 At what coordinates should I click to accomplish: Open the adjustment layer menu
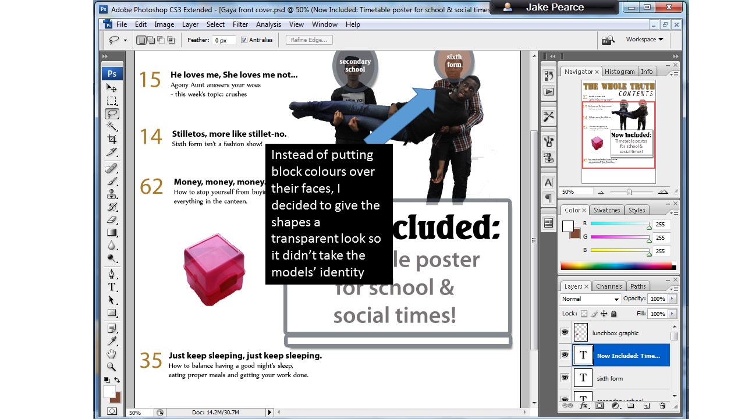[x=615, y=406]
